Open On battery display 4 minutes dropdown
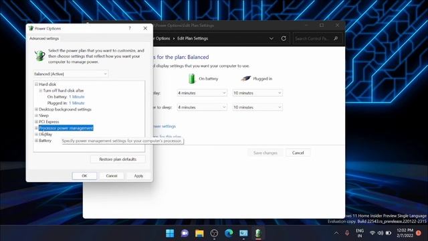Viewport: 428px width, 241px height. tap(202, 93)
